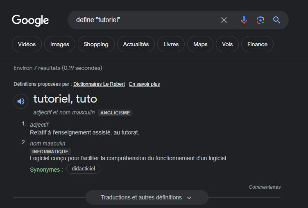This screenshot has height=208, width=308.
Task: Select the Finance tab
Action: (257, 44)
